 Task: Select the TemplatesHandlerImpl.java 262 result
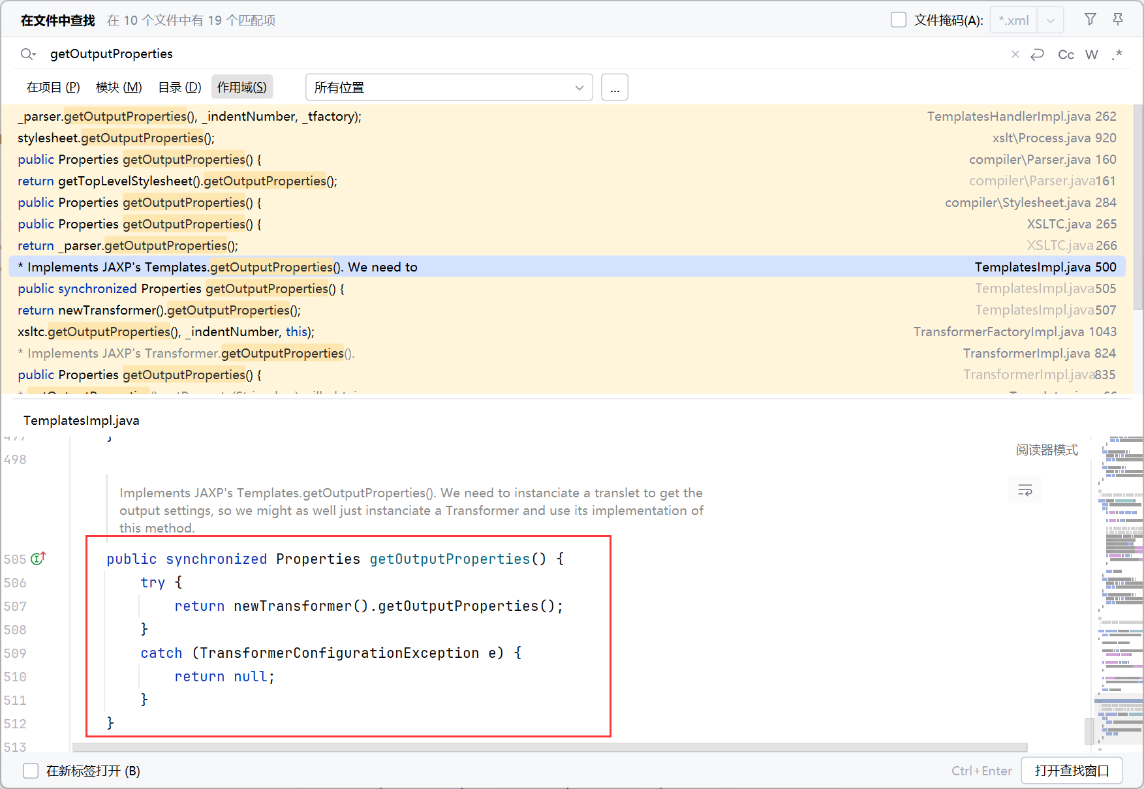(566, 117)
